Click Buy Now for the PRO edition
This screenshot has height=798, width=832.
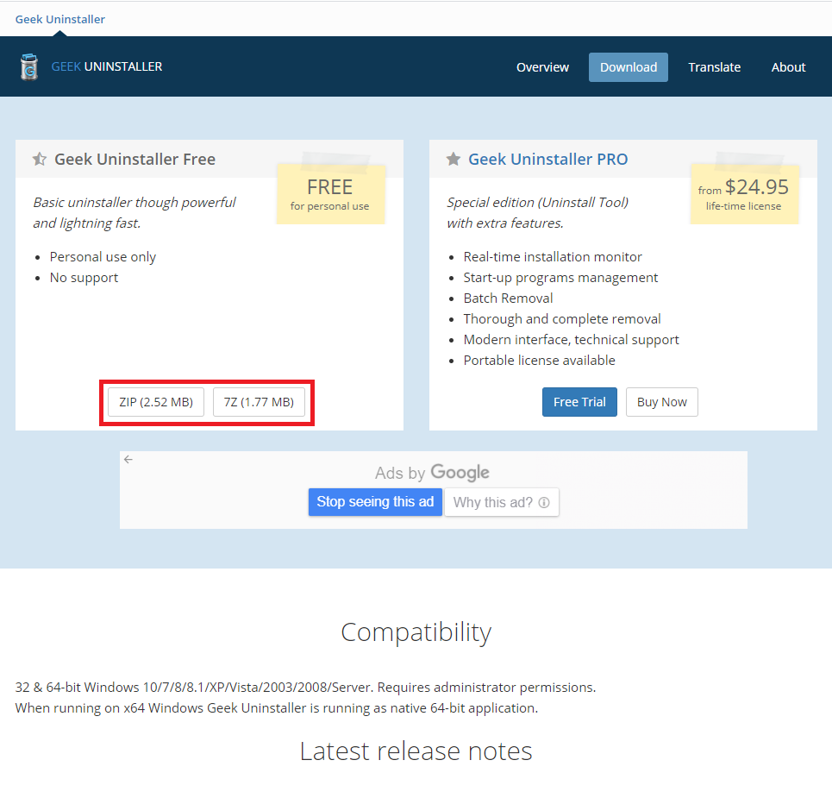click(661, 403)
